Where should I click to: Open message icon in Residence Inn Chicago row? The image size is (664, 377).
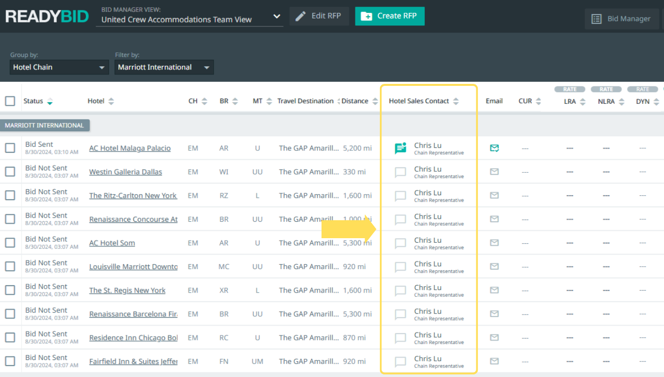point(400,338)
